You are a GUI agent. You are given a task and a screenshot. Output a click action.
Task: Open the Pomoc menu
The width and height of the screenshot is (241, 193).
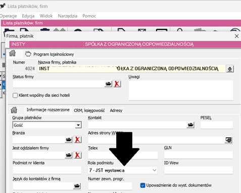pos(89,16)
